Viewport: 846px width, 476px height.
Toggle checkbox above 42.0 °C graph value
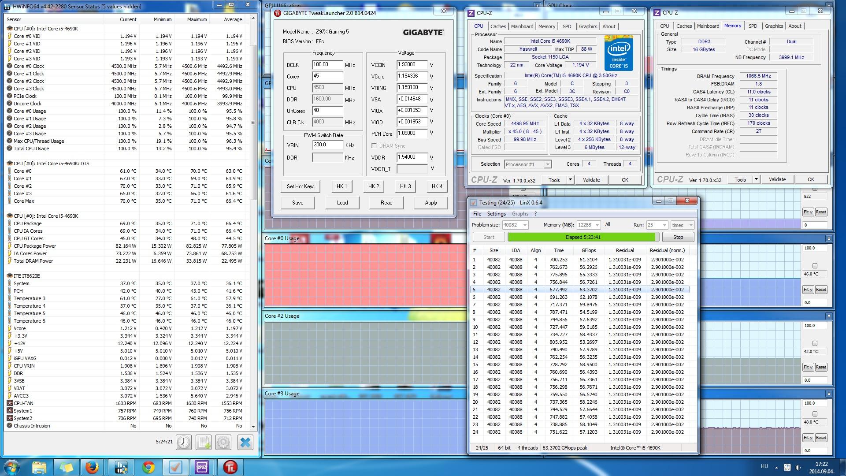coord(815,343)
